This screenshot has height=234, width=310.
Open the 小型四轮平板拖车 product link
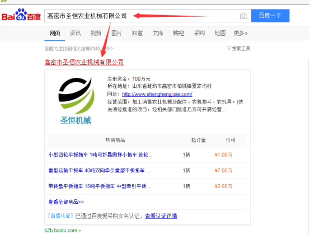100,155
